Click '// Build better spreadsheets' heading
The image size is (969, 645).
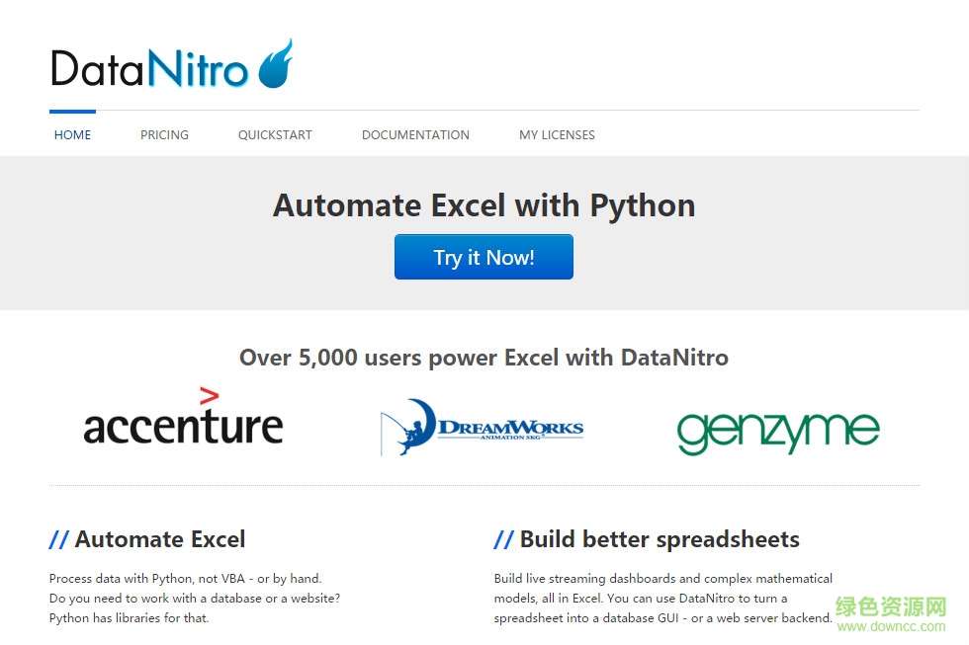click(x=647, y=539)
